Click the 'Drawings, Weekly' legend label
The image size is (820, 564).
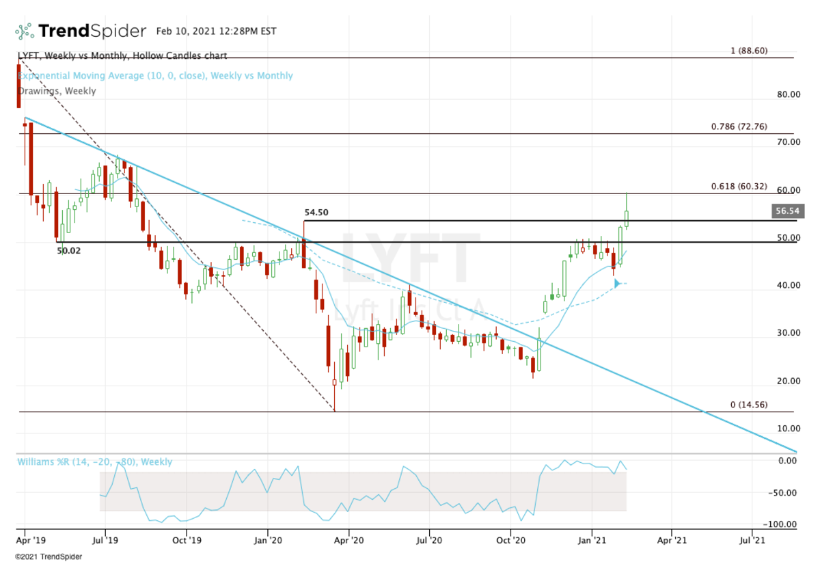pyautogui.click(x=57, y=91)
